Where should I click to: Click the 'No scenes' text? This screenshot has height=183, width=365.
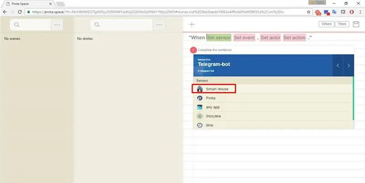pos(12,39)
